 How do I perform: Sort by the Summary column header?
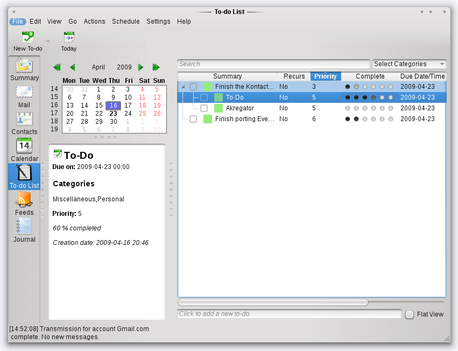pyautogui.click(x=227, y=76)
